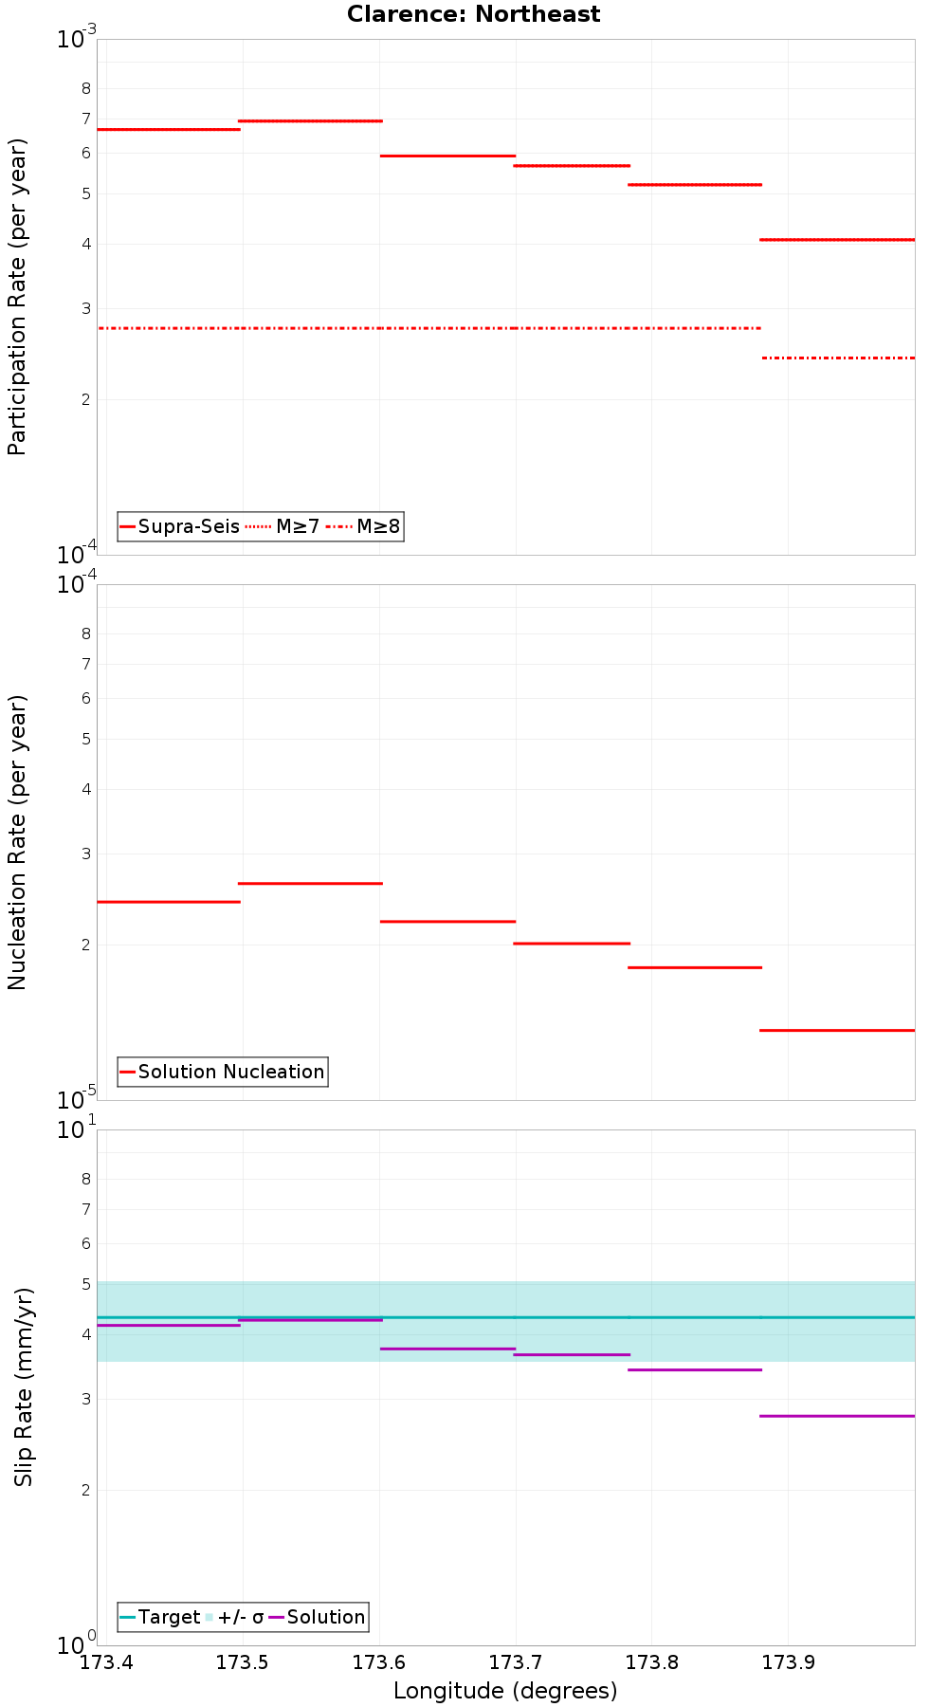Click the 173.6 longitude tick label
The image size is (948, 1707).
coord(379,1661)
